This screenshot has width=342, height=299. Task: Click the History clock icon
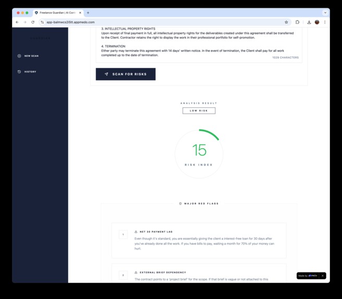click(x=19, y=71)
